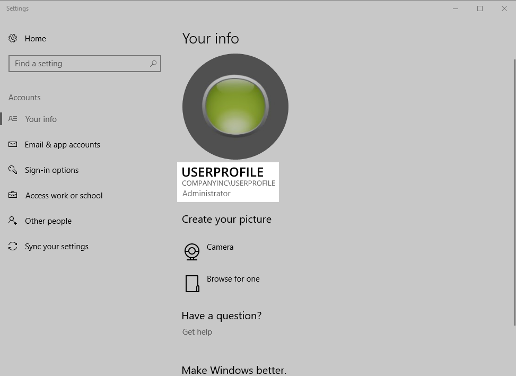This screenshot has height=376, width=516.
Task: Click the file icon beside Browse for one
Action: [x=192, y=283]
